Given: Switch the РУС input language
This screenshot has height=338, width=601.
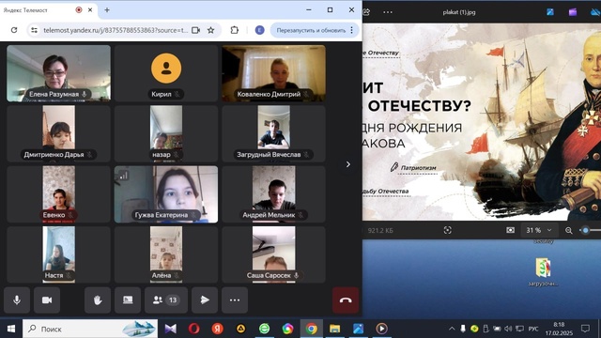Looking at the screenshot, I should (533, 329).
